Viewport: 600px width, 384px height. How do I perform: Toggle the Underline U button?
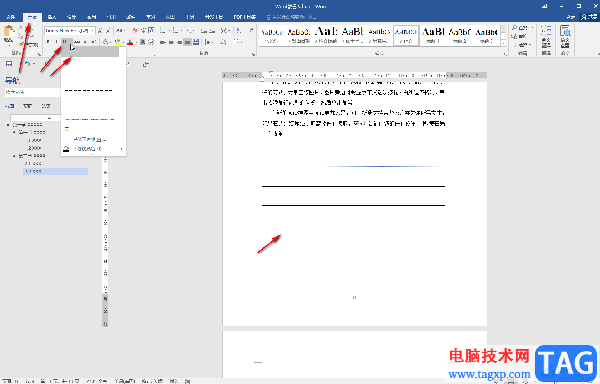(x=64, y=42)
